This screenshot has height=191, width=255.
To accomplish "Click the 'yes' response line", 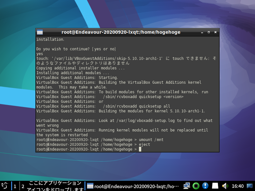I will 40,54.
